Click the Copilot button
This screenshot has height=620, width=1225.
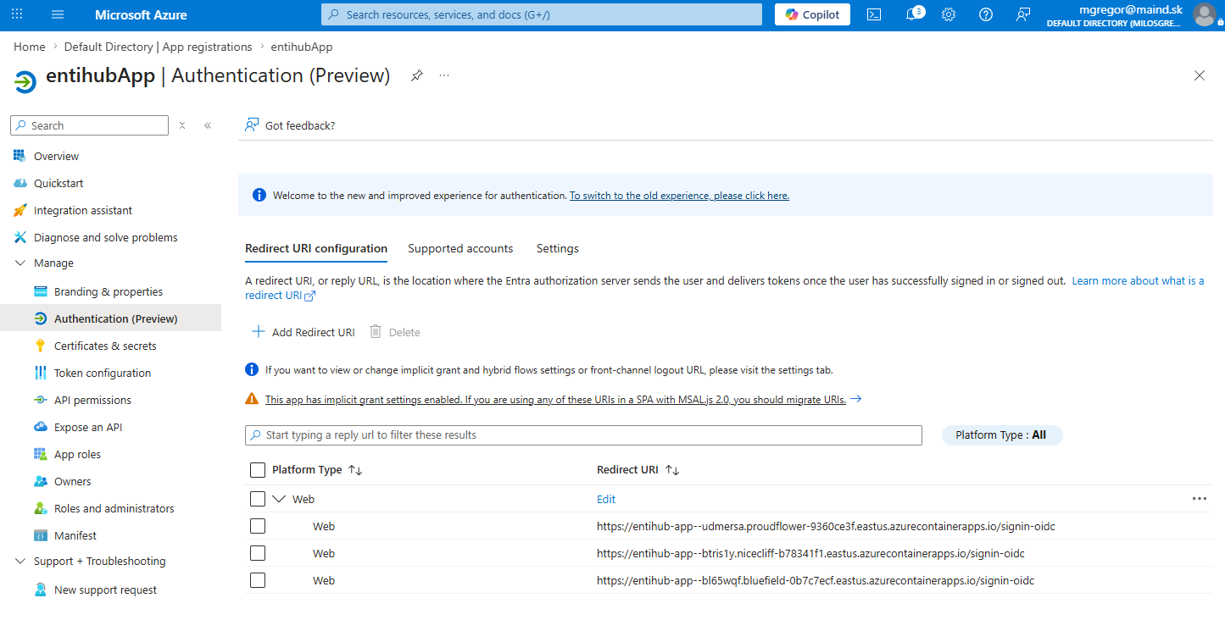pos(812,14)
